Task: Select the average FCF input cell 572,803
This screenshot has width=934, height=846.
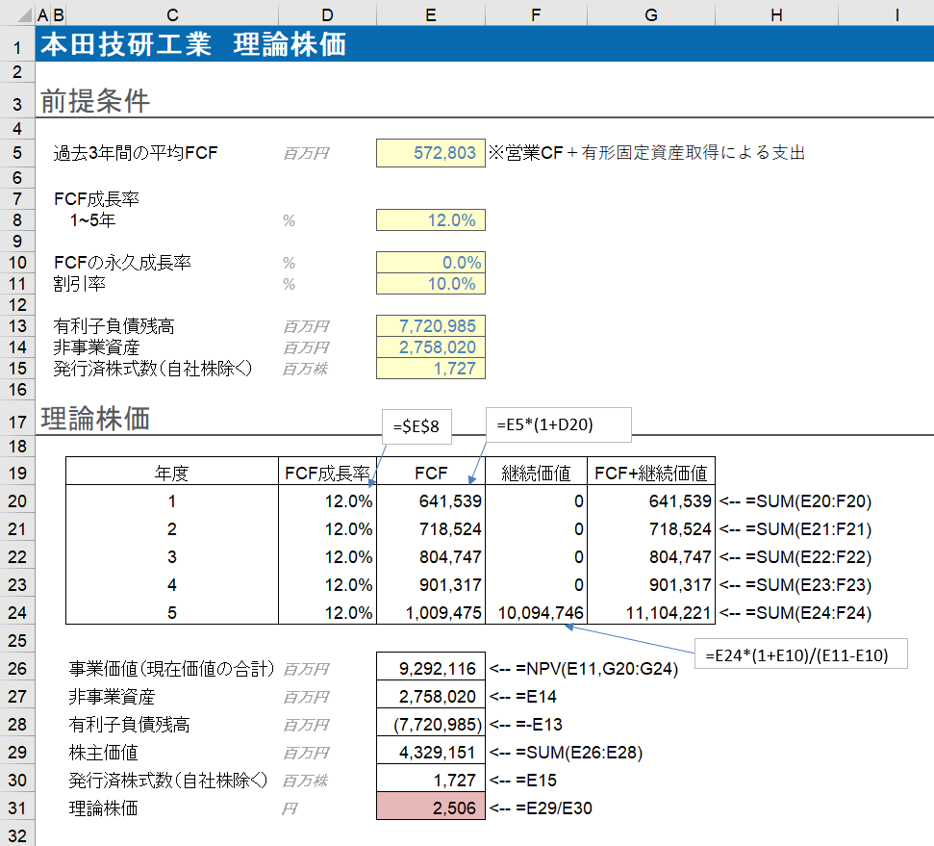Action: 431,153
